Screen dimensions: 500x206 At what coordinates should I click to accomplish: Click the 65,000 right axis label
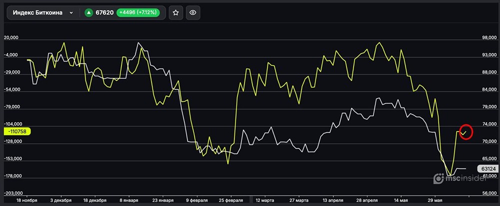490,159
